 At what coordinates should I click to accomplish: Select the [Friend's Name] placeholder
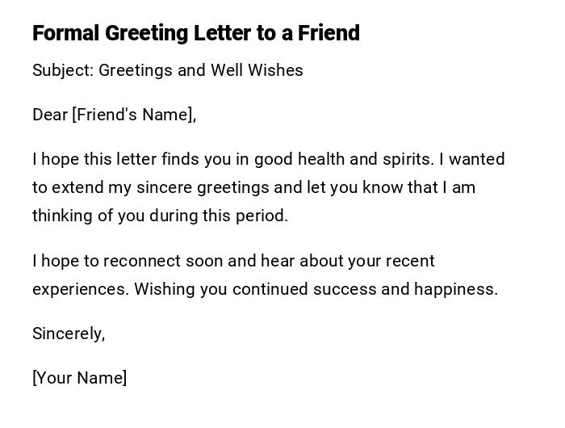pyautogui.click(x=134, y=115)
